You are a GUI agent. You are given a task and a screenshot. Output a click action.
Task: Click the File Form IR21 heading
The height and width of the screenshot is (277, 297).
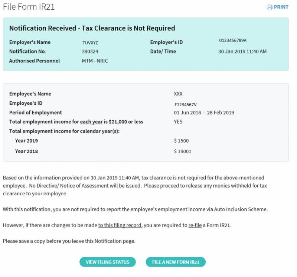pos(29,7)
